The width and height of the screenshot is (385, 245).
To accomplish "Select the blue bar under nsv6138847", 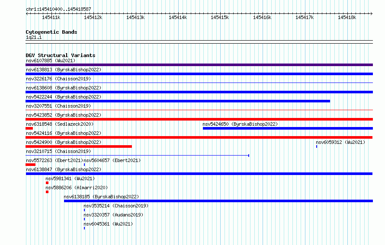I will coord(199,174).
